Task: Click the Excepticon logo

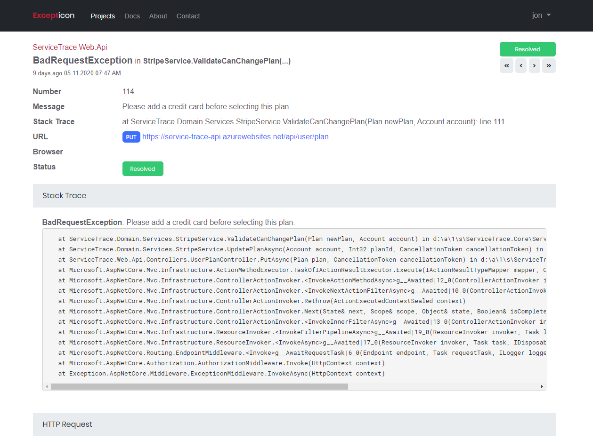Action: point(54,16)
